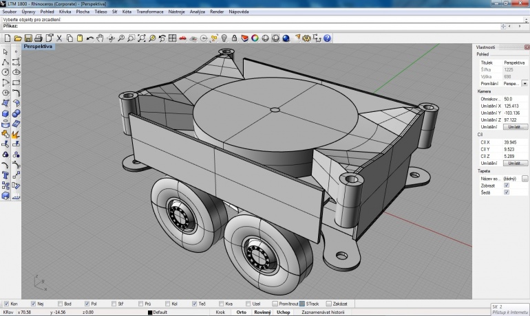Open options with the gear icon
Image resolution: width=530 pixels, height=316 pixels.
(306, 38)
